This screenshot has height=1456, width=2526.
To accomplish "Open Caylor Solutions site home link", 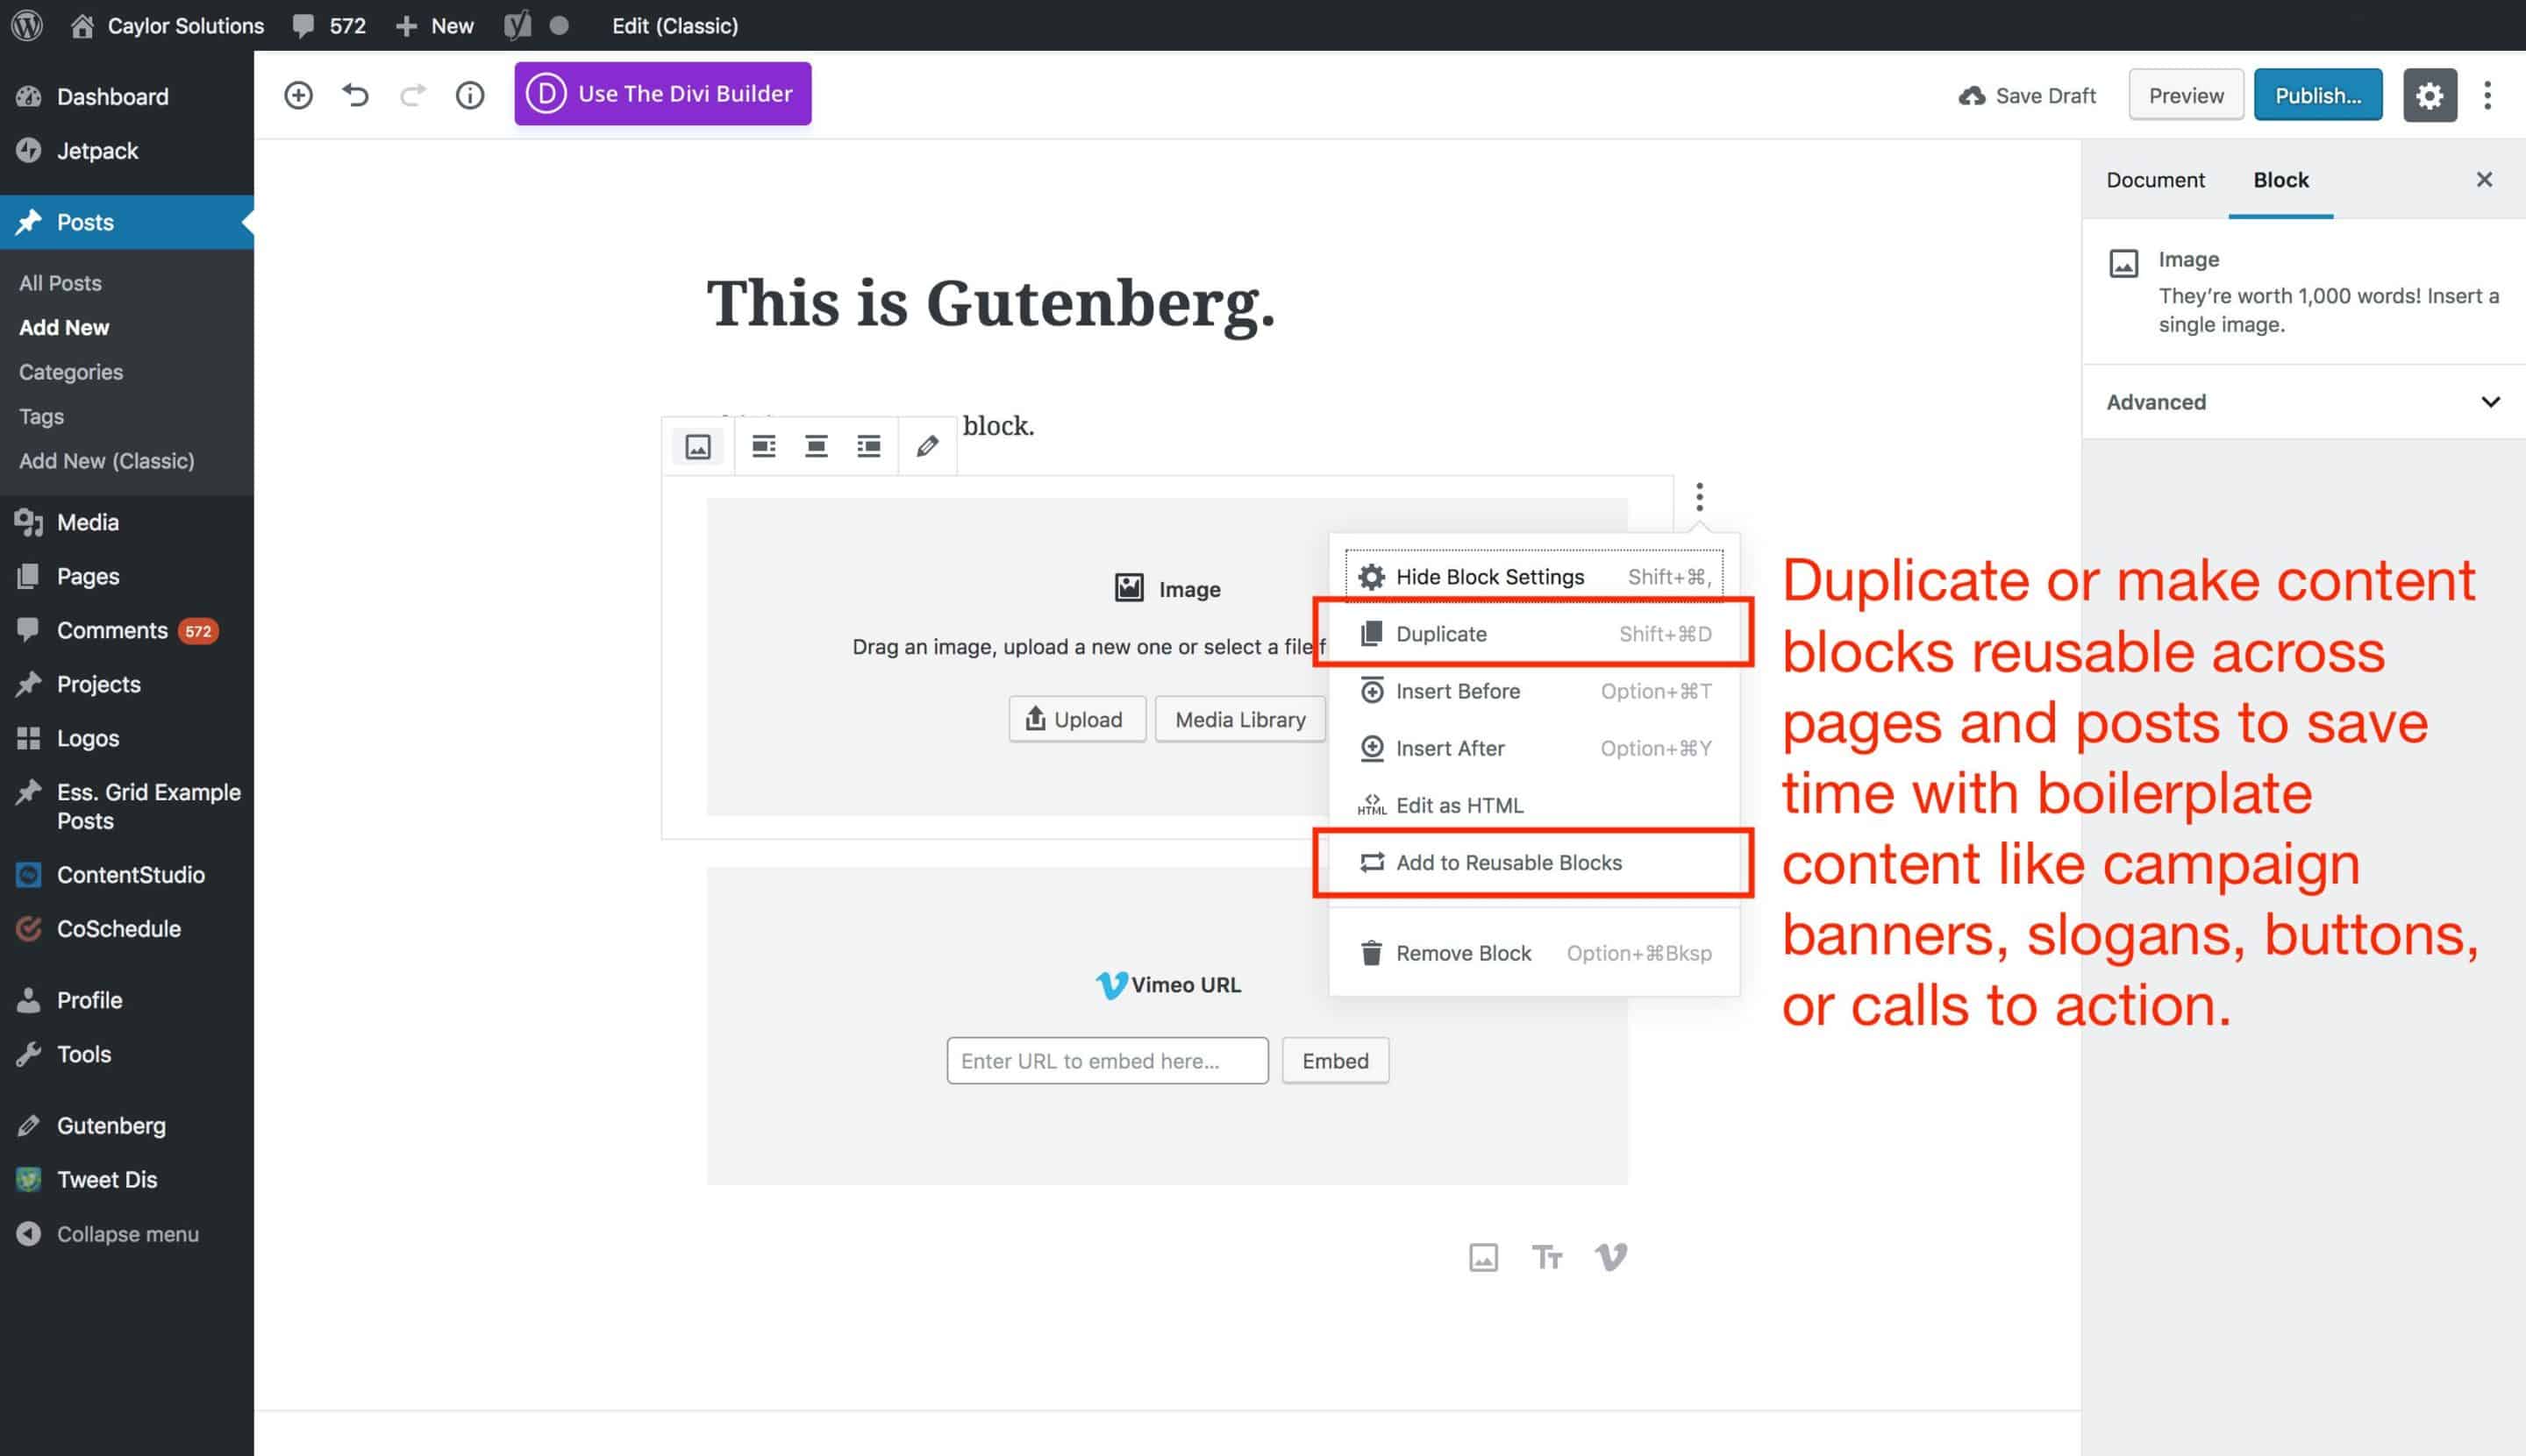I will pos(167,25).
